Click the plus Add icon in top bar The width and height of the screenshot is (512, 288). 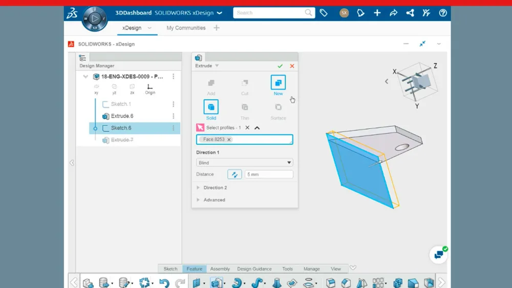(377, 13)
